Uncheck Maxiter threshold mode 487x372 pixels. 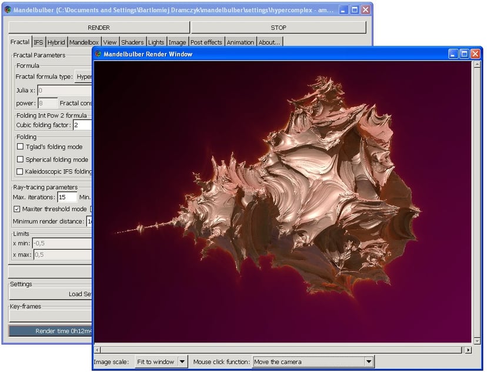pyautogui.click(x=16, y=209)
